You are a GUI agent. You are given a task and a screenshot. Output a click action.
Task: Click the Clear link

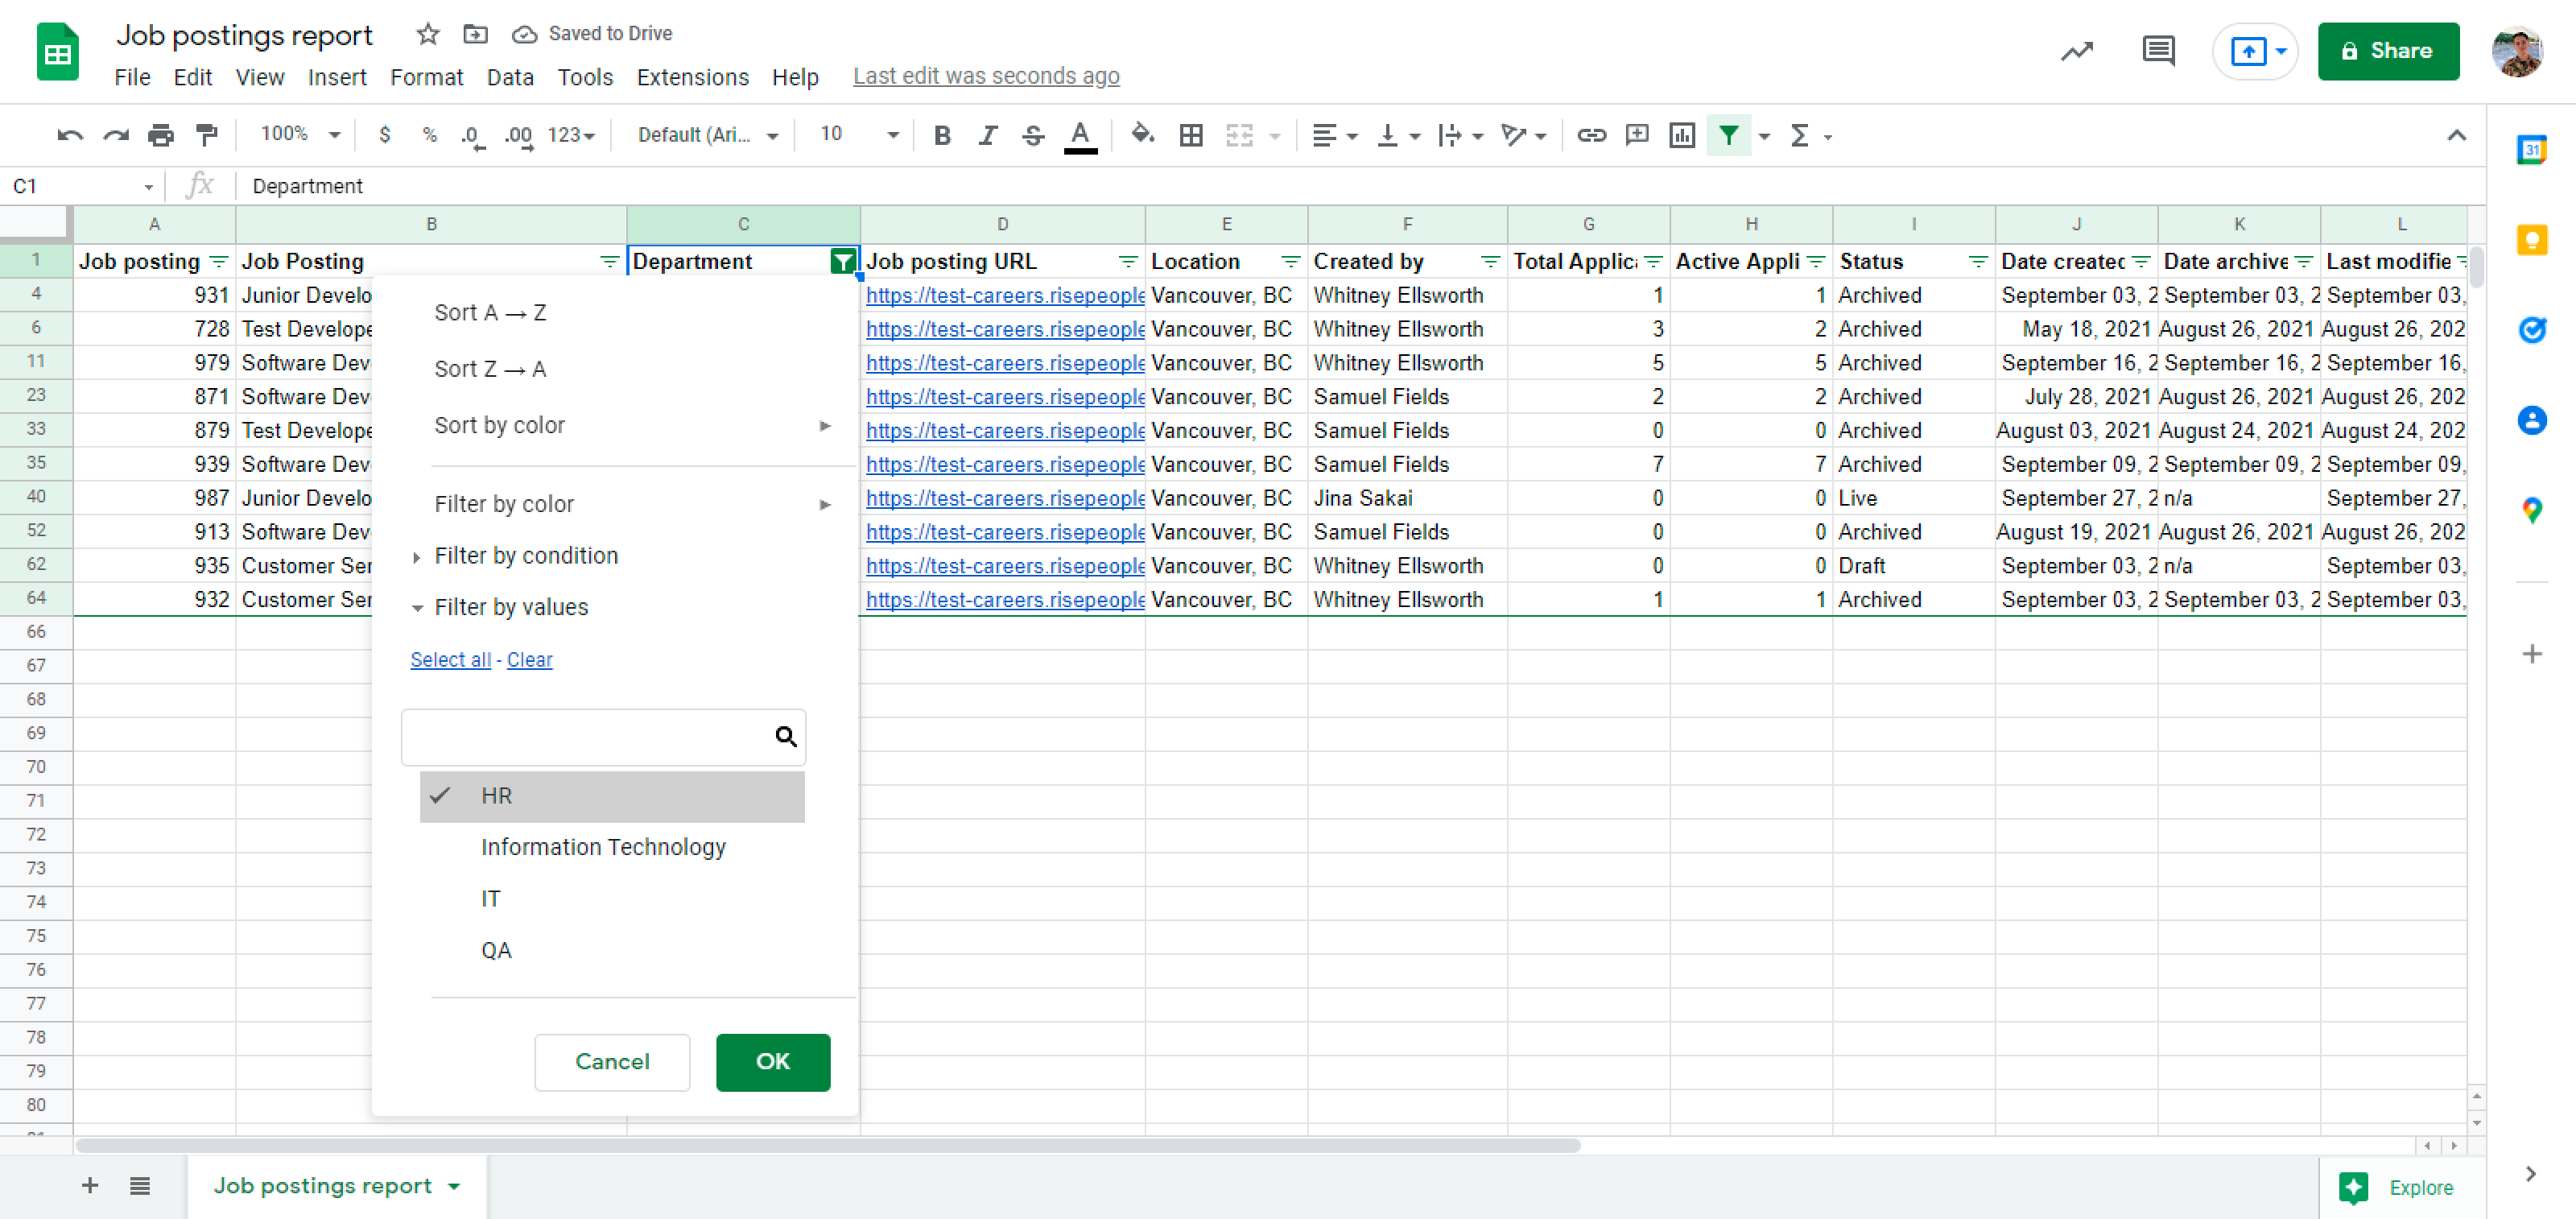(529, 660)
